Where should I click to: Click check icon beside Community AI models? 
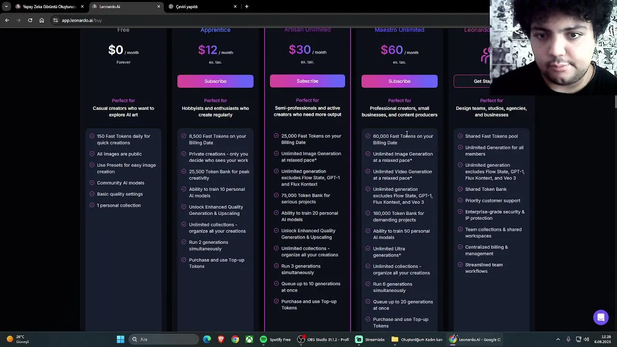[x=92, y=183]
